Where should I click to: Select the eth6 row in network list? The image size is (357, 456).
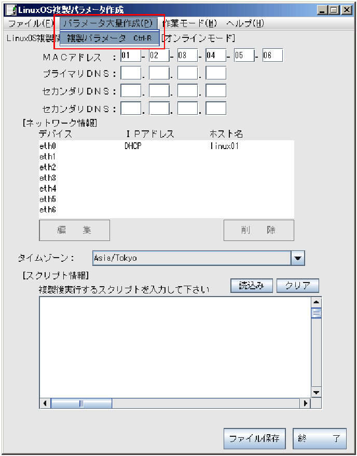click(167, 209)
